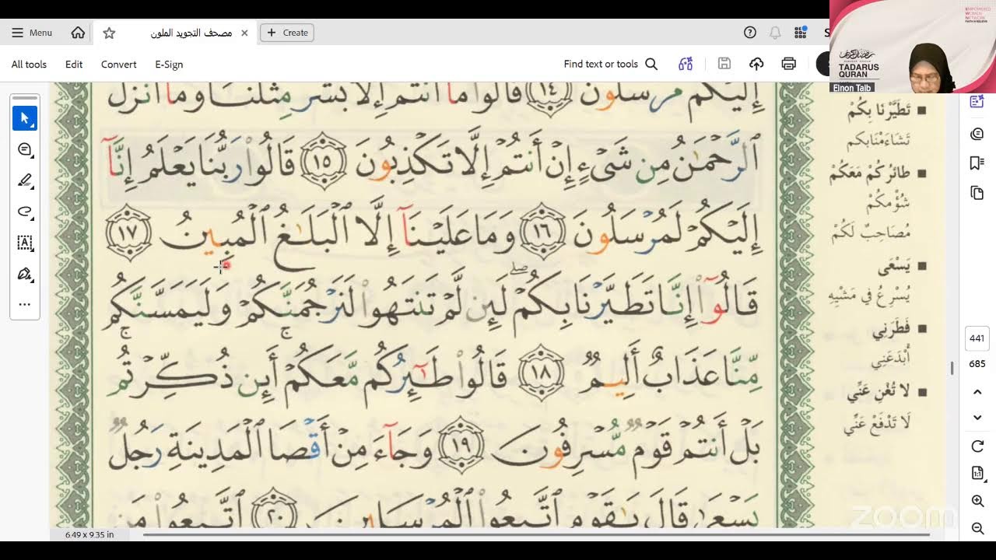Go to next page with down chevron

(x=977, y=418)
